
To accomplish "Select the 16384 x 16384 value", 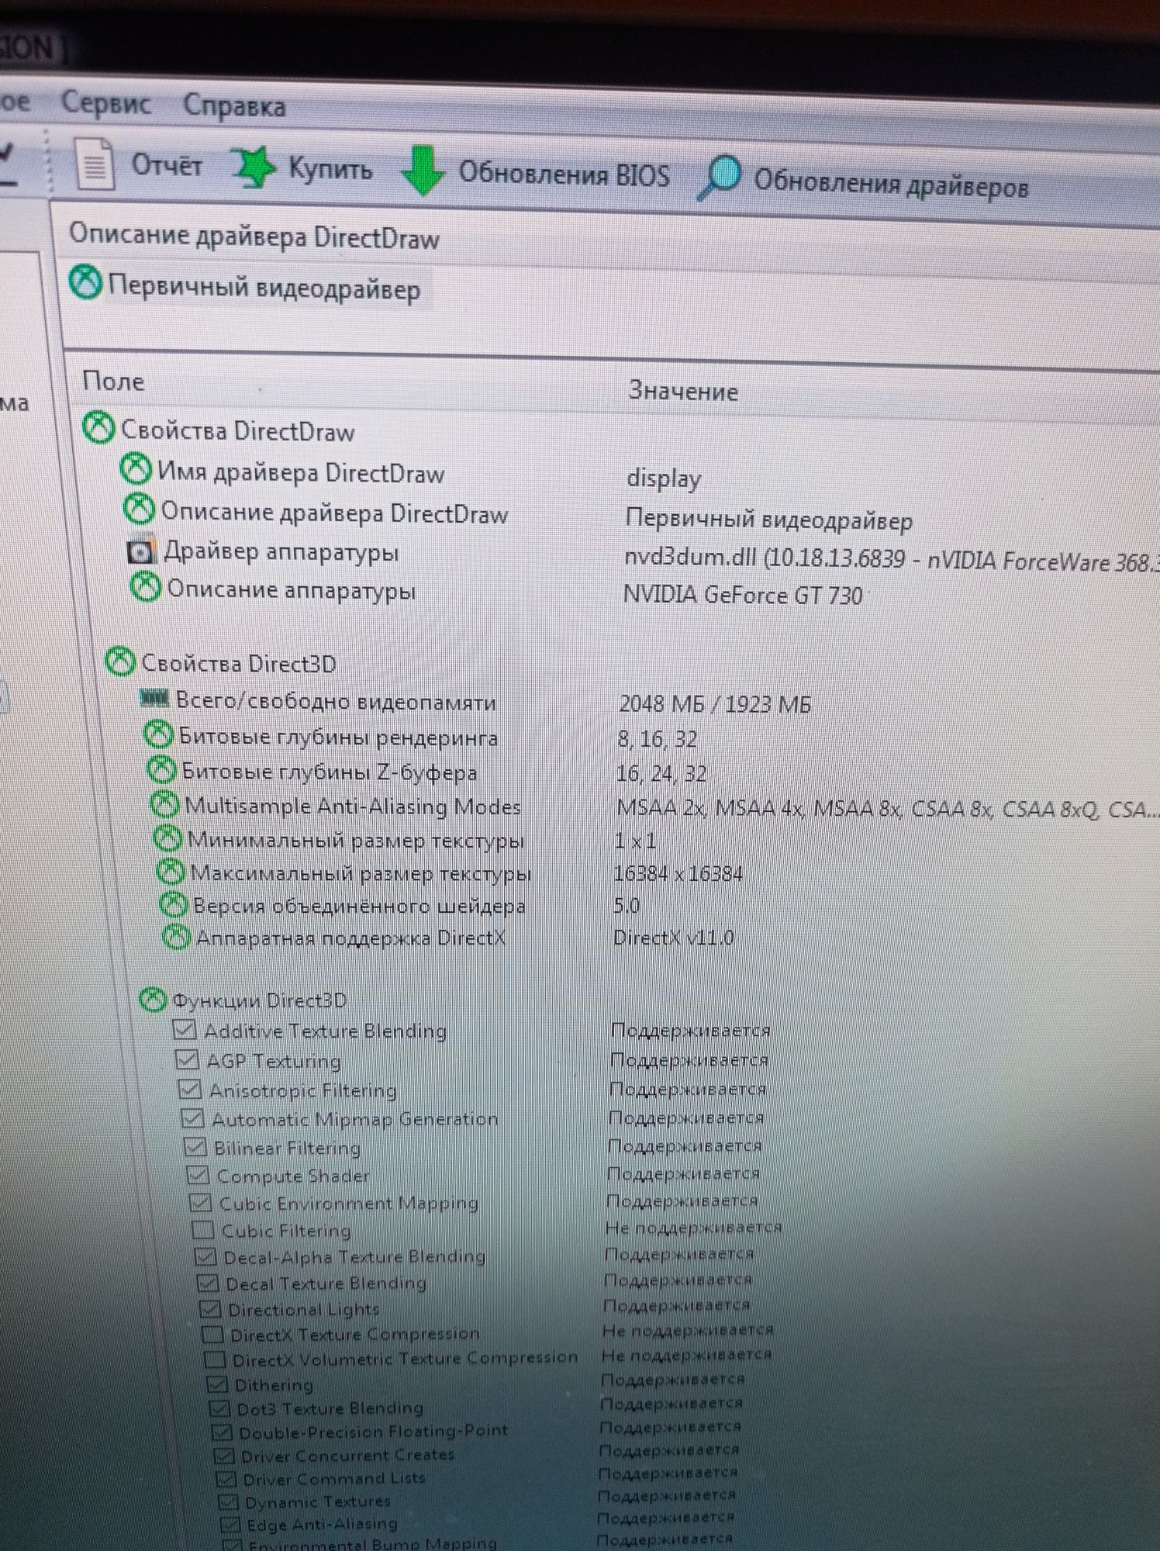I will point(678,874).
